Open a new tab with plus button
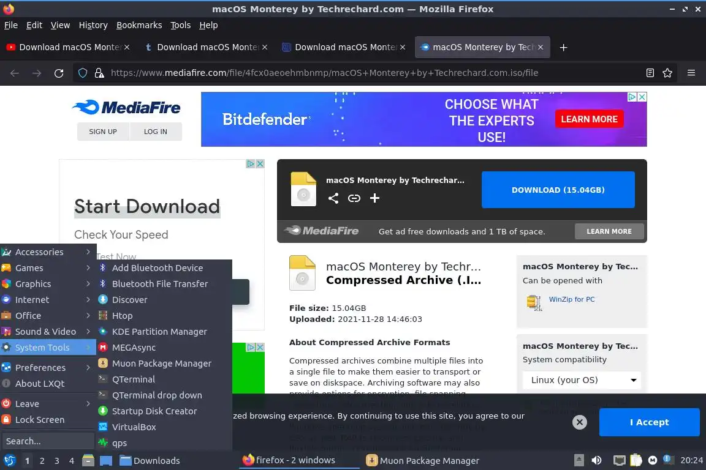The image size is (706, 470). click(563, 47)
